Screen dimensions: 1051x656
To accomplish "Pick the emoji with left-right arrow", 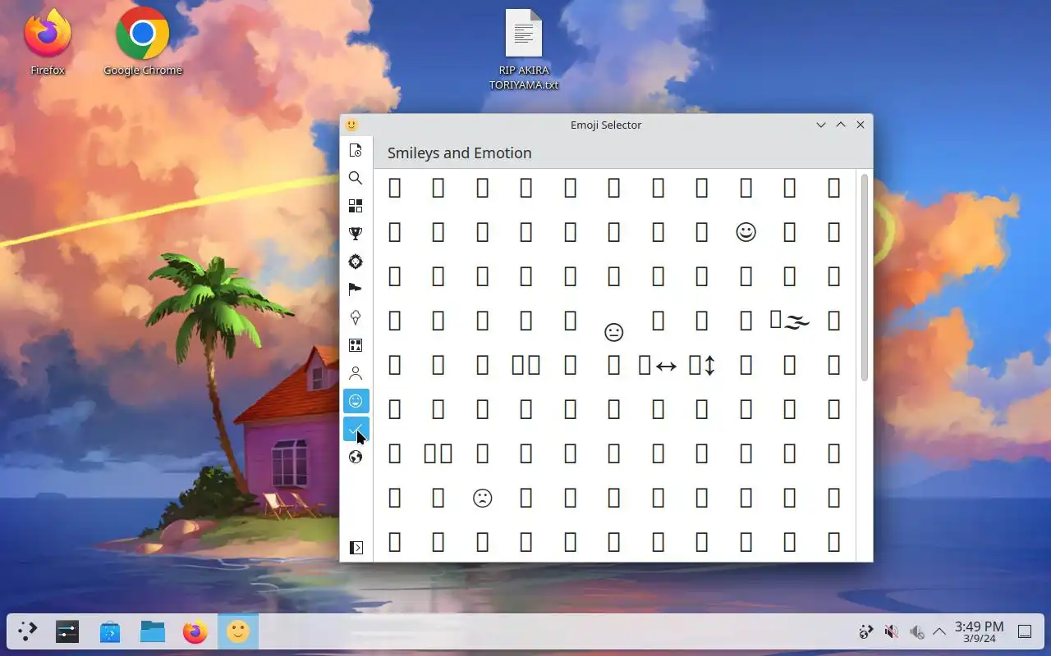I will (658, 365).
